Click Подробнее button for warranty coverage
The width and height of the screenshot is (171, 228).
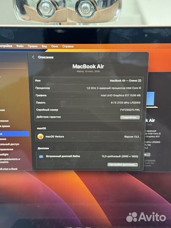click(130, 117)
